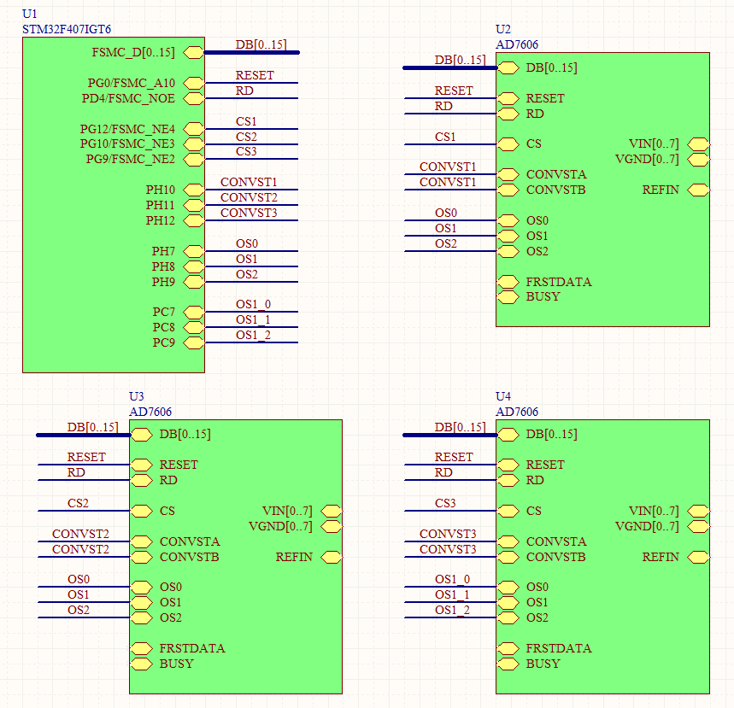This screenshot has width=734, height=708.
Task: Click the RESET port on U2
Action: [508, 99]
